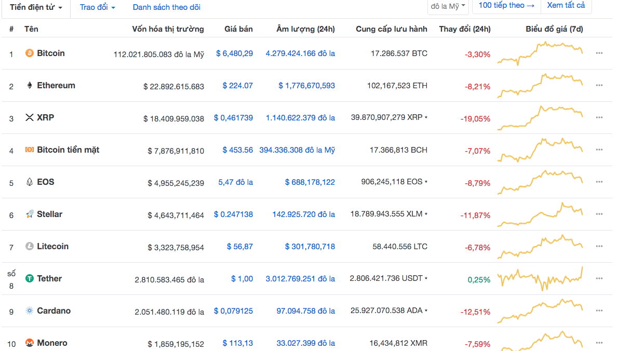Open the more options menu for Cardano row

[599, 311]
